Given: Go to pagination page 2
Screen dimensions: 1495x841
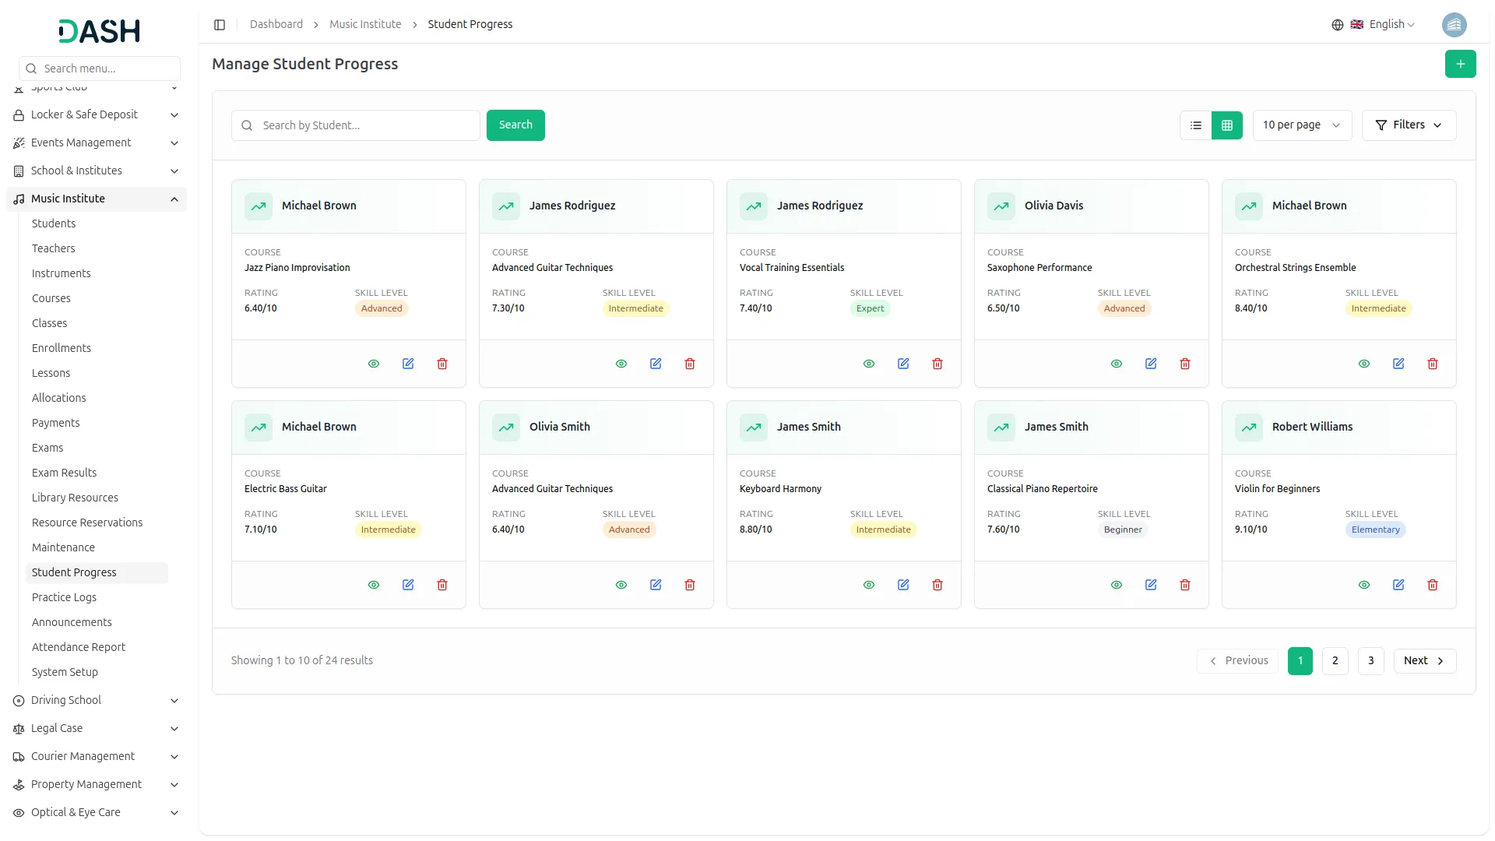Looking at the screenshot, I should (x=1335, y=660).
